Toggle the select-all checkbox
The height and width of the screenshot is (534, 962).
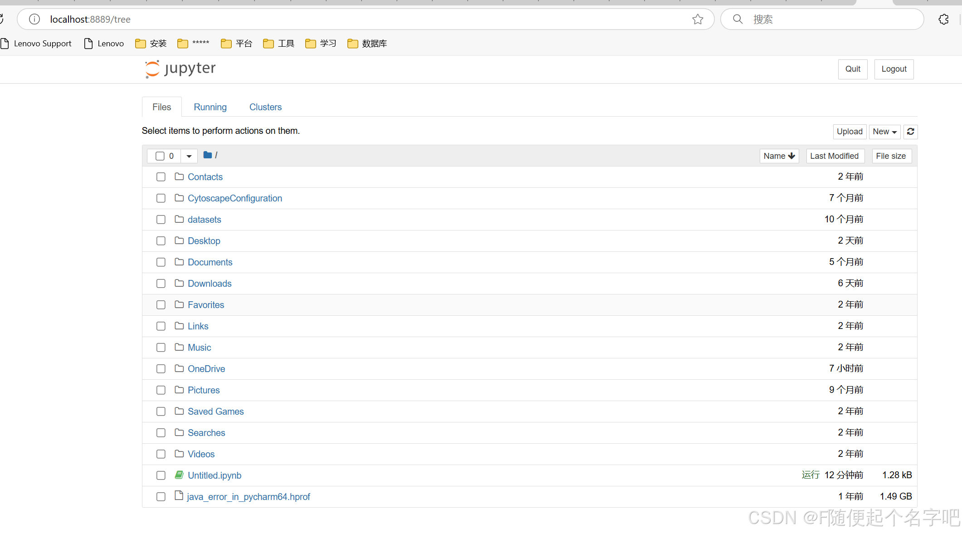point(161,156)
